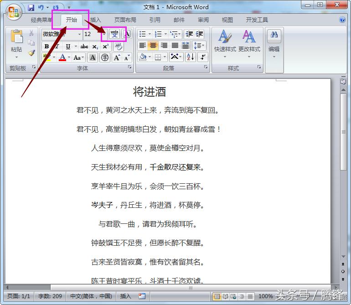Open Quick Styles gallery (快速样式)
The image size is (351, 305).
pos(225,44)
